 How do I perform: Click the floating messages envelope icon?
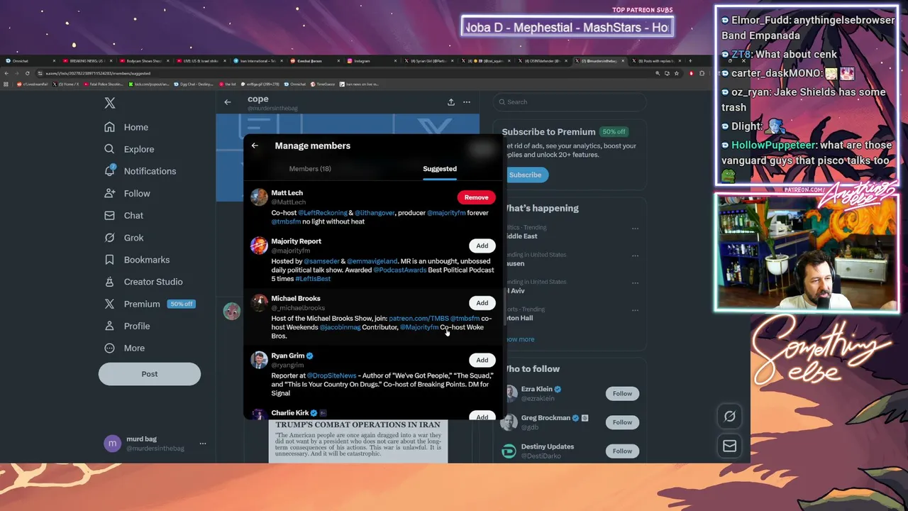tap(729, 446)
